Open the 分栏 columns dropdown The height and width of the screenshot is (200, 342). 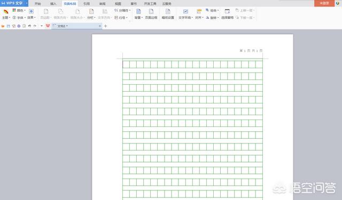(x=91, y=14)
